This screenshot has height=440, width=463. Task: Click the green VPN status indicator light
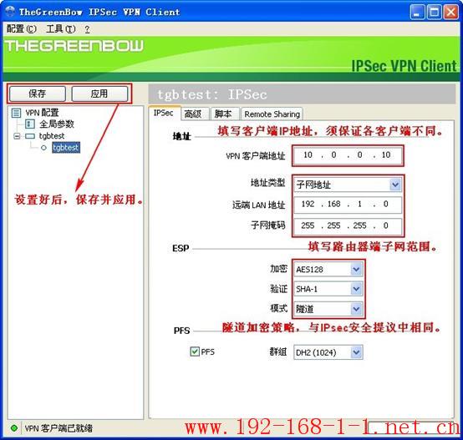coord(13,428)
